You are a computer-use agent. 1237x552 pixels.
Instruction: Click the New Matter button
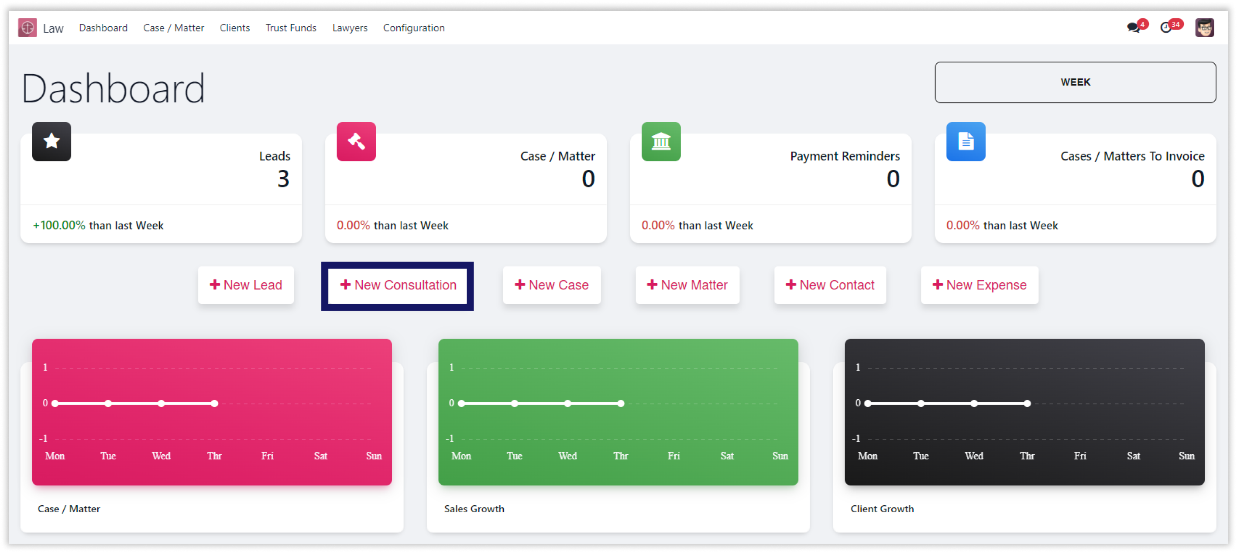(x=687, y=285)
